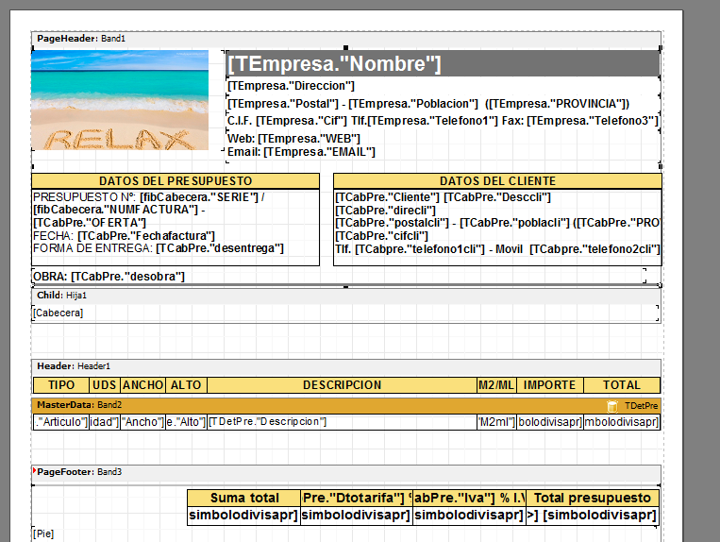Select the TIPO column header
The height and width of the screenshot is (542, 720).
coord(61,385)
